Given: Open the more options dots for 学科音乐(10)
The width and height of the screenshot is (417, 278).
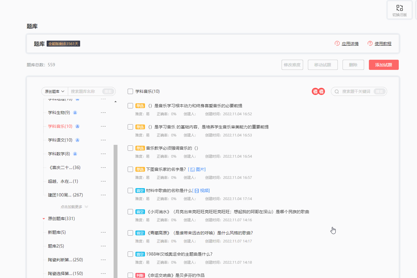Looking at the screenshot, I should (x=103, y=126).
